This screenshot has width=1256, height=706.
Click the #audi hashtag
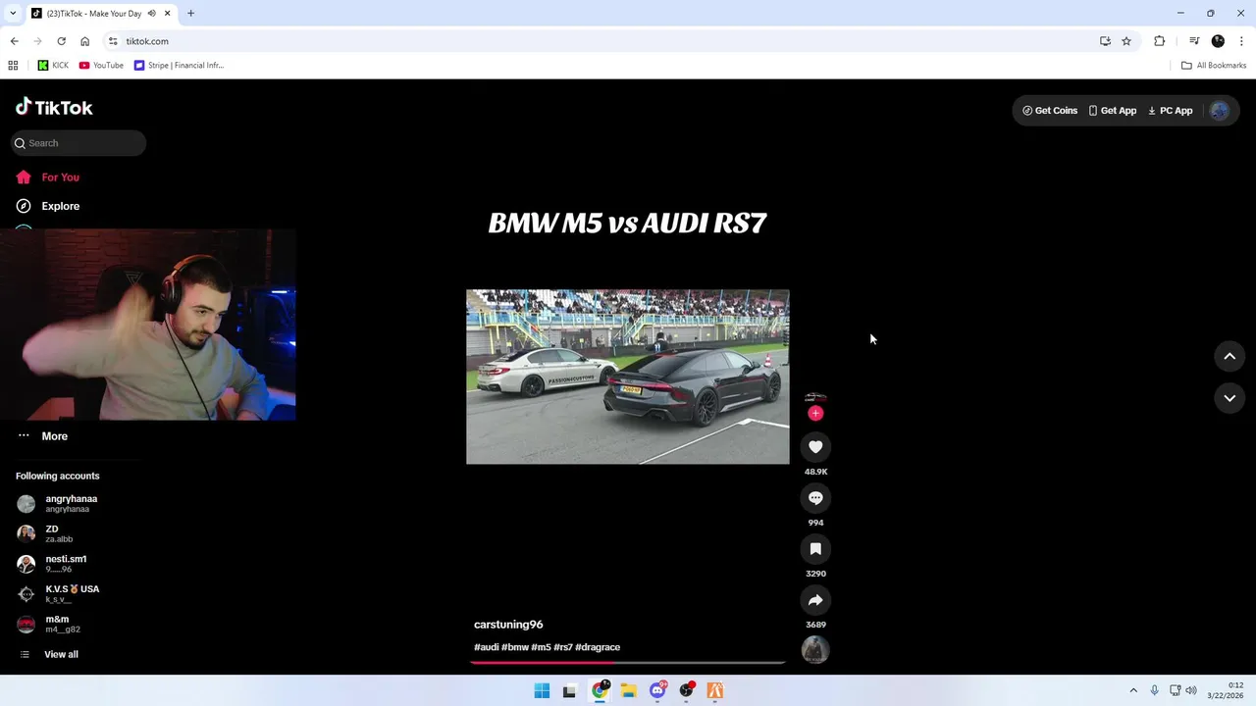coord(486,647)
